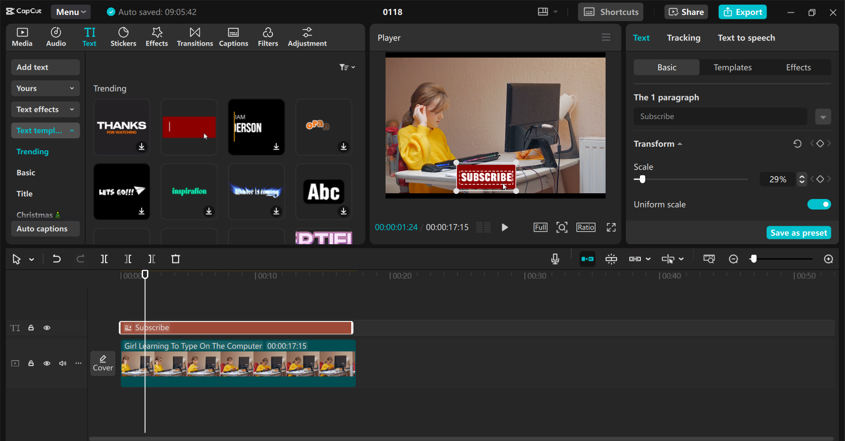The width and height of the screenshot is (845, 441).
Task: Toggle the preview axis icon in timeline toolbar
Action: click(x=668, y=259)
